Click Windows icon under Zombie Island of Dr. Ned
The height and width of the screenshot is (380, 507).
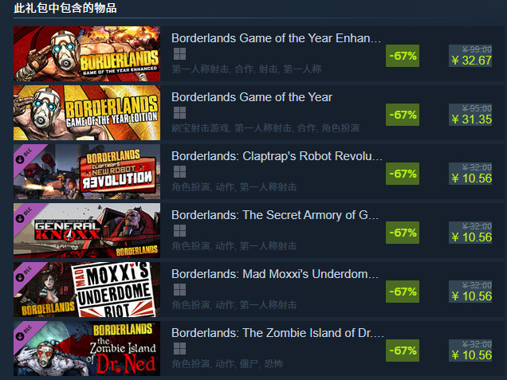pos(179,349)
